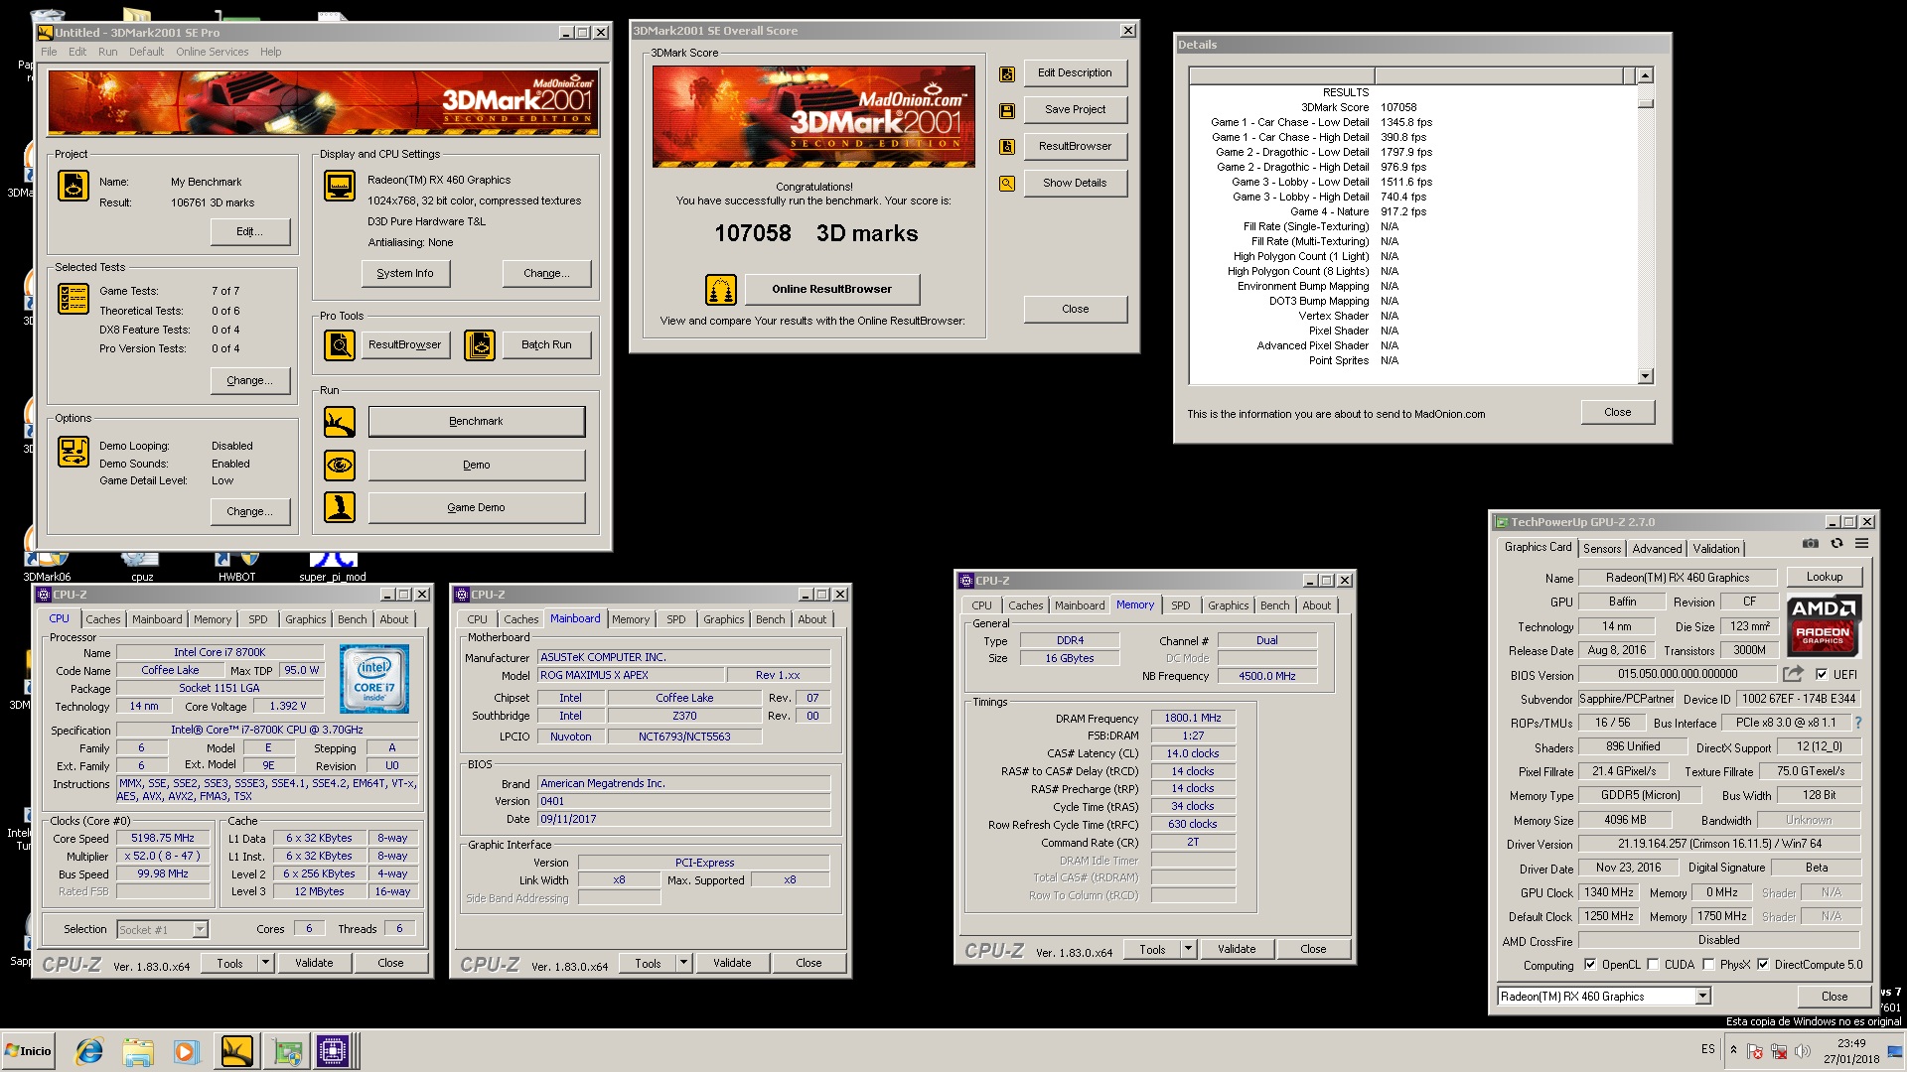This screenshot has height=1072, width=1907.
Task: Toggle the UEFI checkbox in GPU-Z
Action: tap(1822, 674)
